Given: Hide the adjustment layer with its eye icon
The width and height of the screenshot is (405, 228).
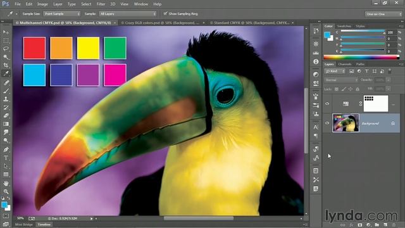Looking at the screenshot, I should click(327, 104).
